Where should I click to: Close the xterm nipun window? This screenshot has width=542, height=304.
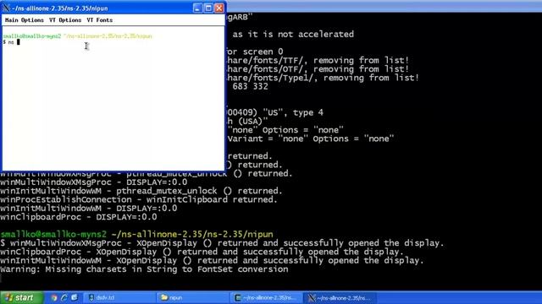(x=219, y=8)
